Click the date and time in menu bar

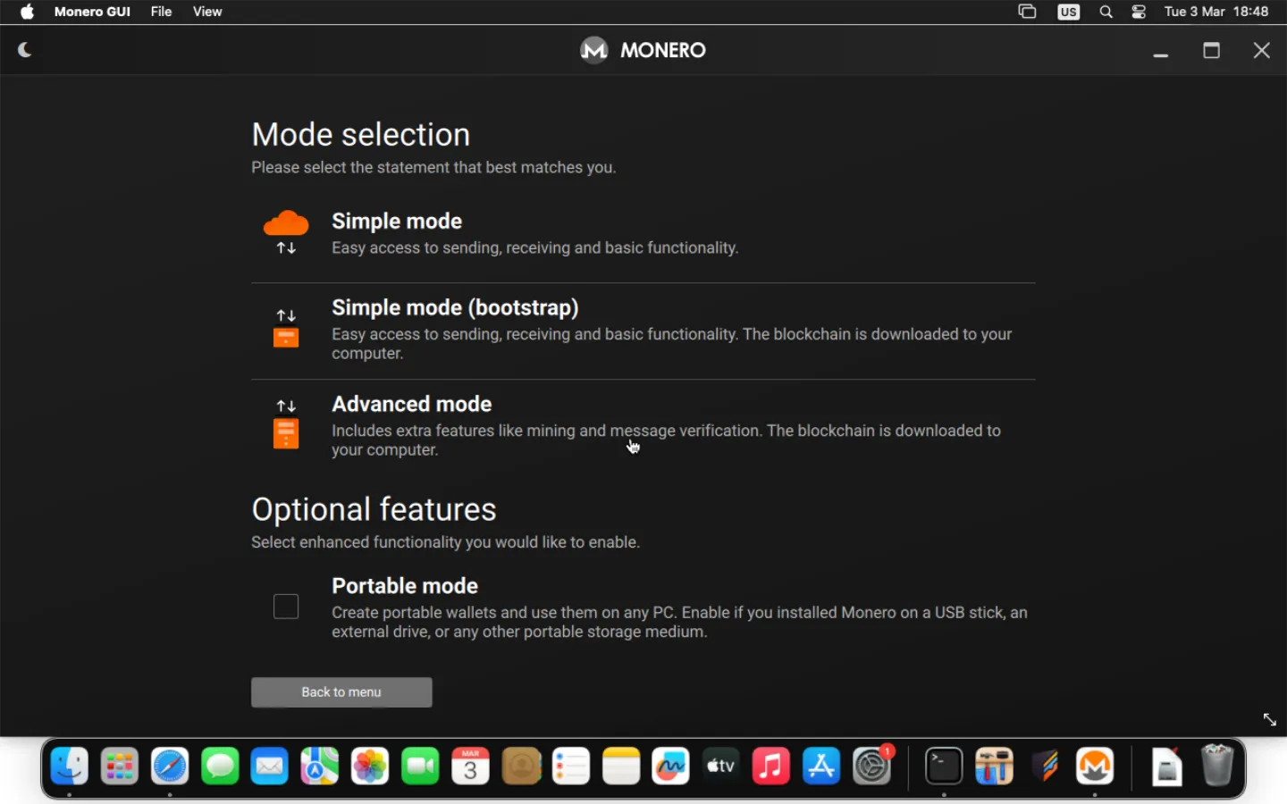coord(1216,12)
